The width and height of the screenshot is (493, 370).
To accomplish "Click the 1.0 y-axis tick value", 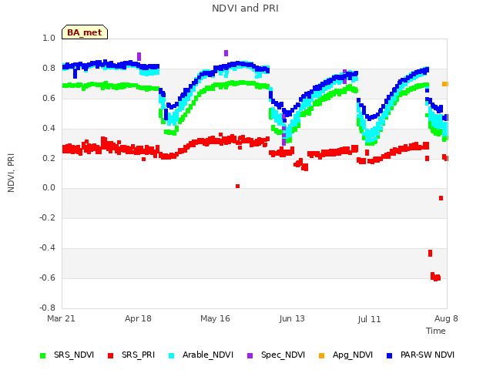I will (49, 38).
